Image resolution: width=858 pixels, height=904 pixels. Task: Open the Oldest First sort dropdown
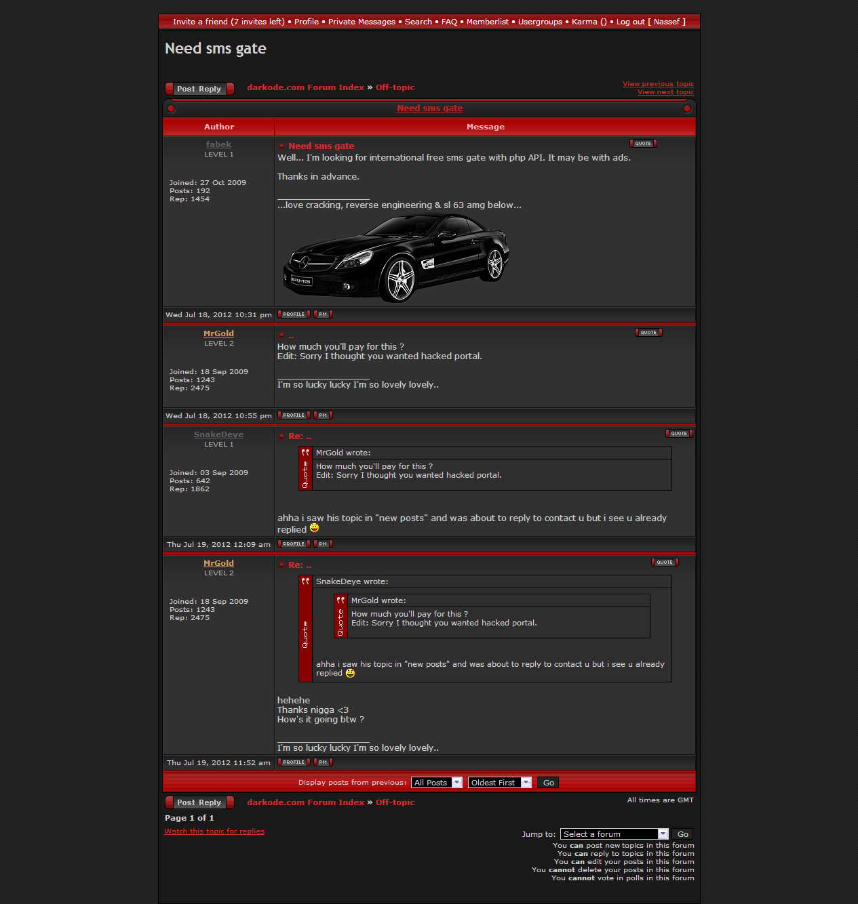click(499, 783)
